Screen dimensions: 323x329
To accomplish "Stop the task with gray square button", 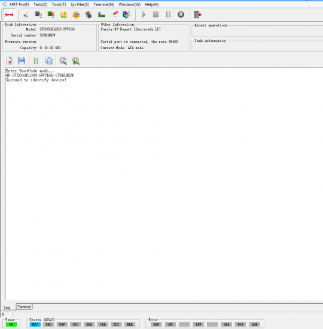I will (156, 14).
